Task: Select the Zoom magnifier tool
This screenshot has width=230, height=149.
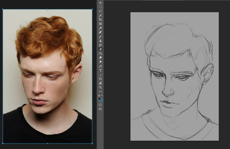Action: [x=100, y=87]
